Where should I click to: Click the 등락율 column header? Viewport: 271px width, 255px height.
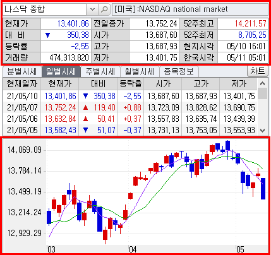[x=131, y=84]
